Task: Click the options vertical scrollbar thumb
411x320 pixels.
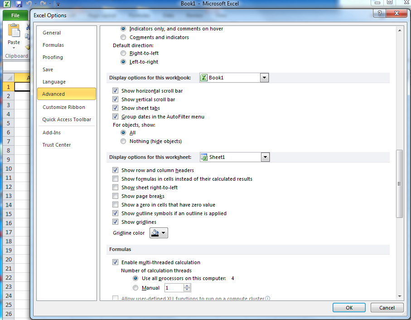Action: pyautogui.click(x=400, y=184)
